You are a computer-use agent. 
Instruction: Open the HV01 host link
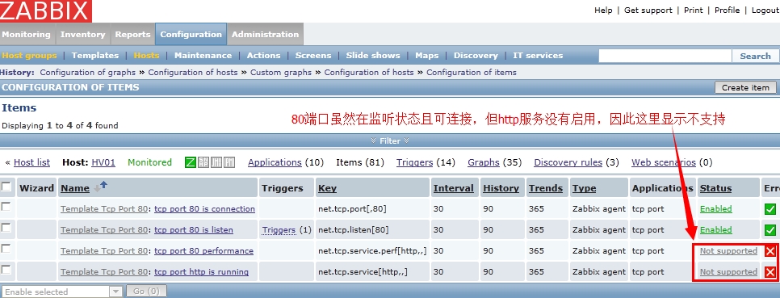[x=103, y=162]
